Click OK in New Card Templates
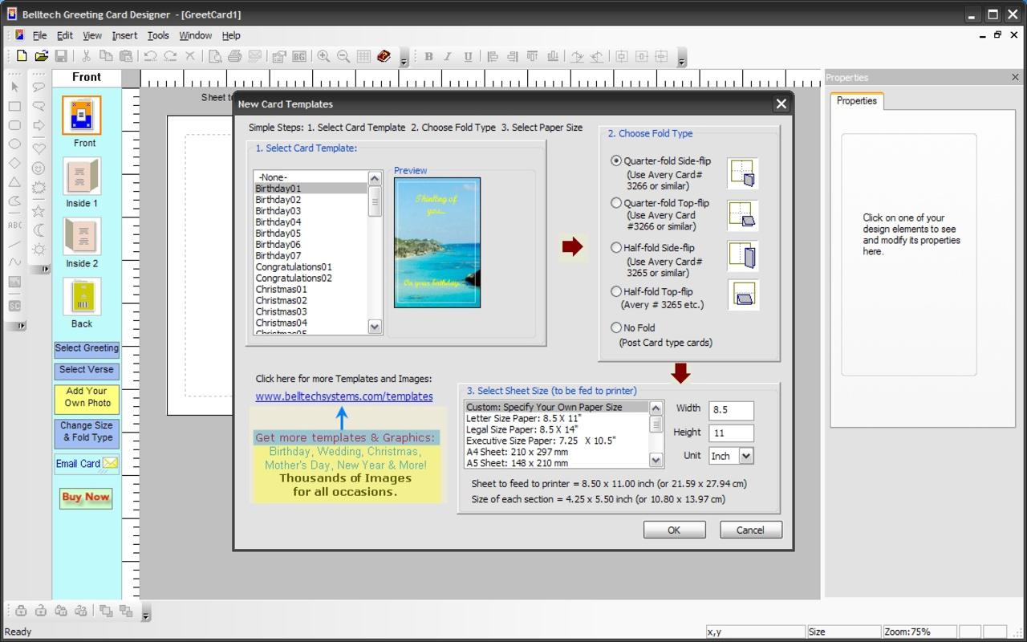Viewport: 1027px width, 642px height. tap(674, 530)
